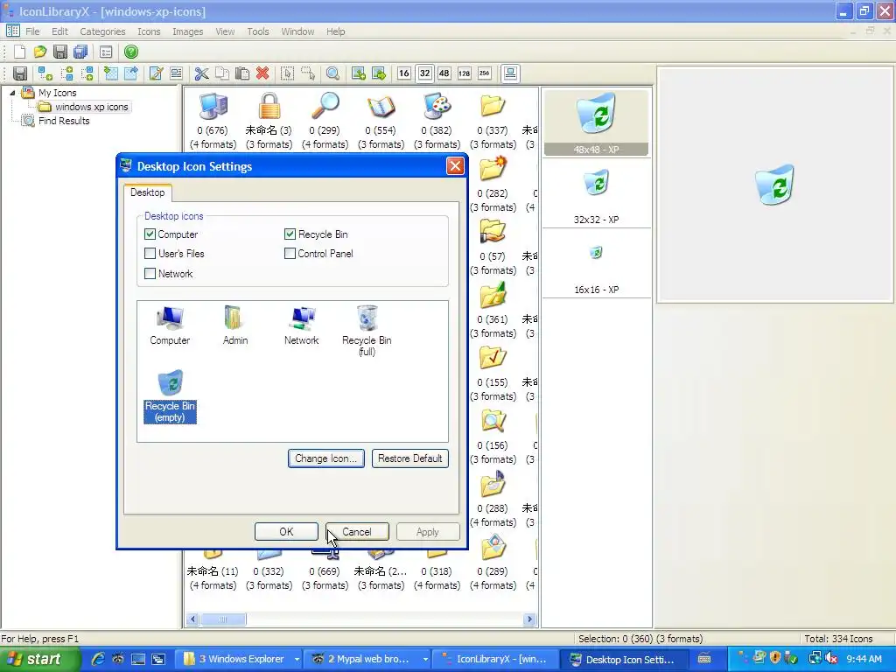Set icon size to 32
This screenshot has height=672, width=896.
click(x=424, y=73)
